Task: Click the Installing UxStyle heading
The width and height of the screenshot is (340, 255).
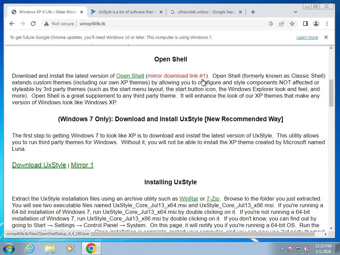Action: pyautogui.click(x=171, y=182)
